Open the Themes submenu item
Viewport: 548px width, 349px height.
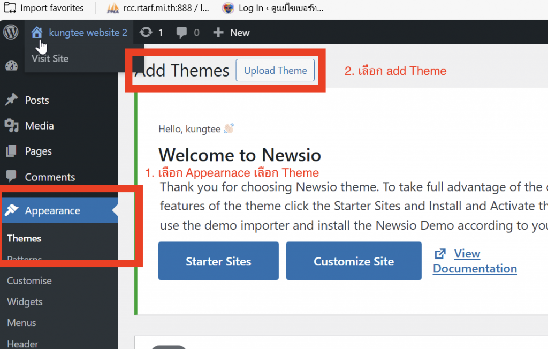pyautogui.click(x=24, y=238)
